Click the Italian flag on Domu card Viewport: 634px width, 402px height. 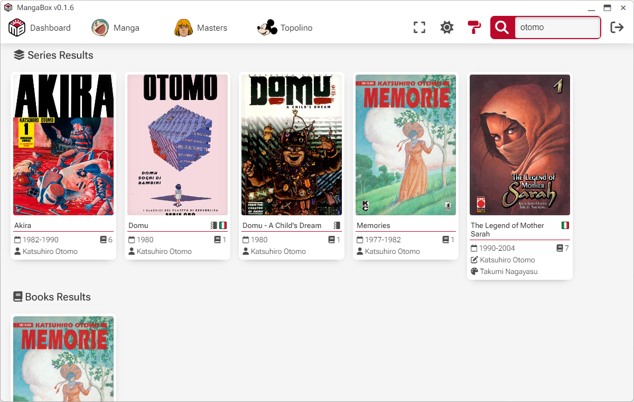coord(223,225)
